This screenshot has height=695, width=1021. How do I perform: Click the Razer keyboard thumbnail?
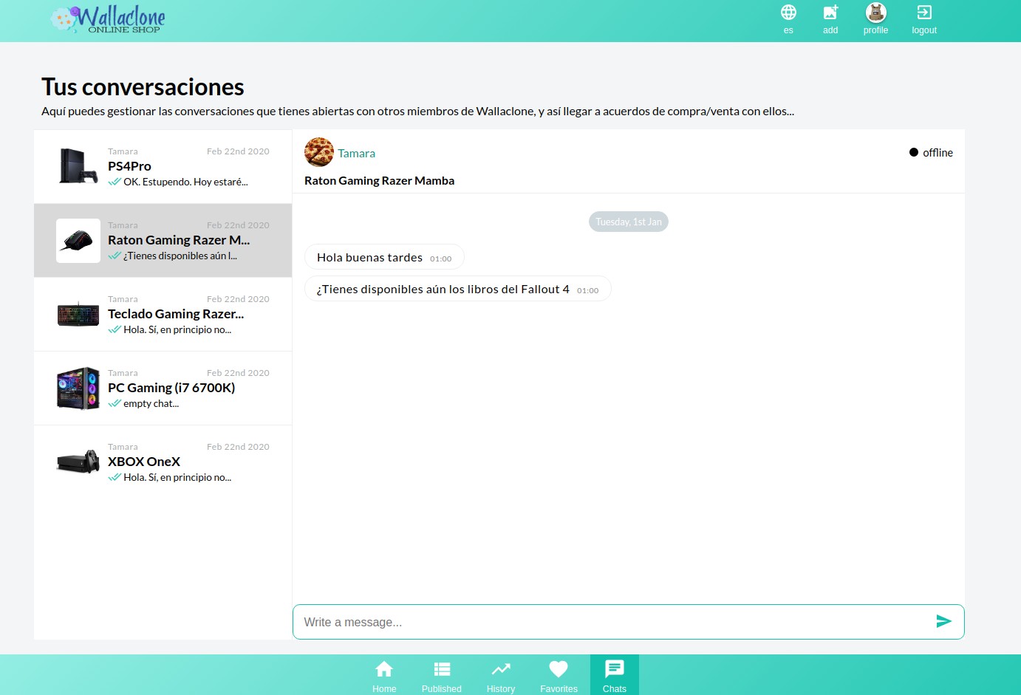(x=78, y=315)
